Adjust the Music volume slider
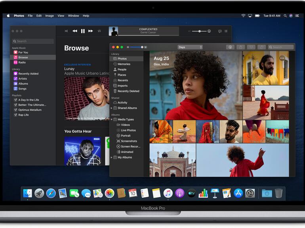305x228 pixels. [x=199, y=31]
